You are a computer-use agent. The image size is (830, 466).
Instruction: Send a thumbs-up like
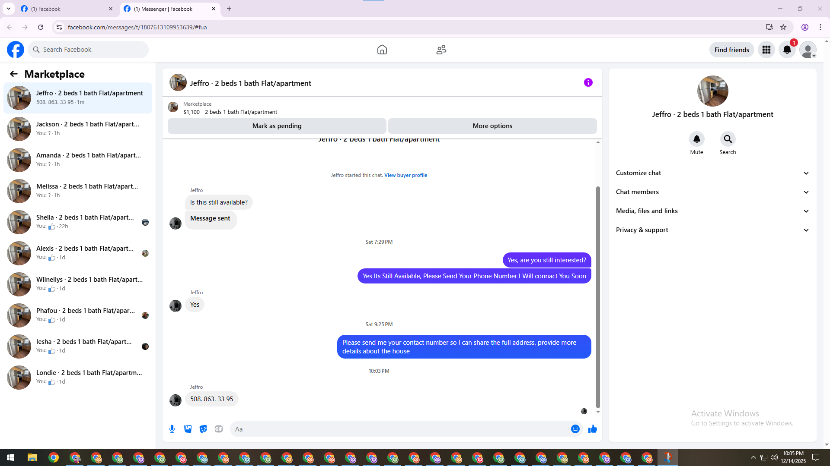(x=593, y=429)
